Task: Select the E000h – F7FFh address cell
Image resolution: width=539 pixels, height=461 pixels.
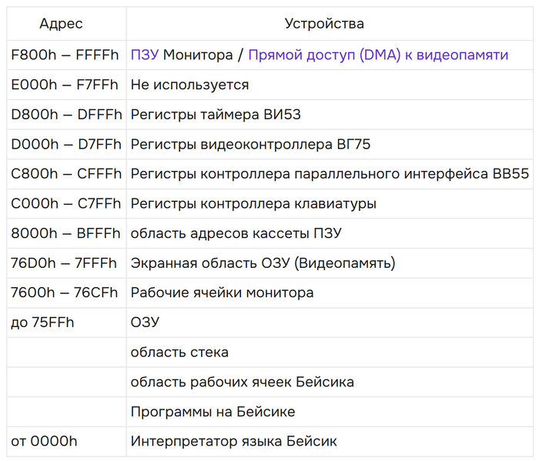Action: 65,85
